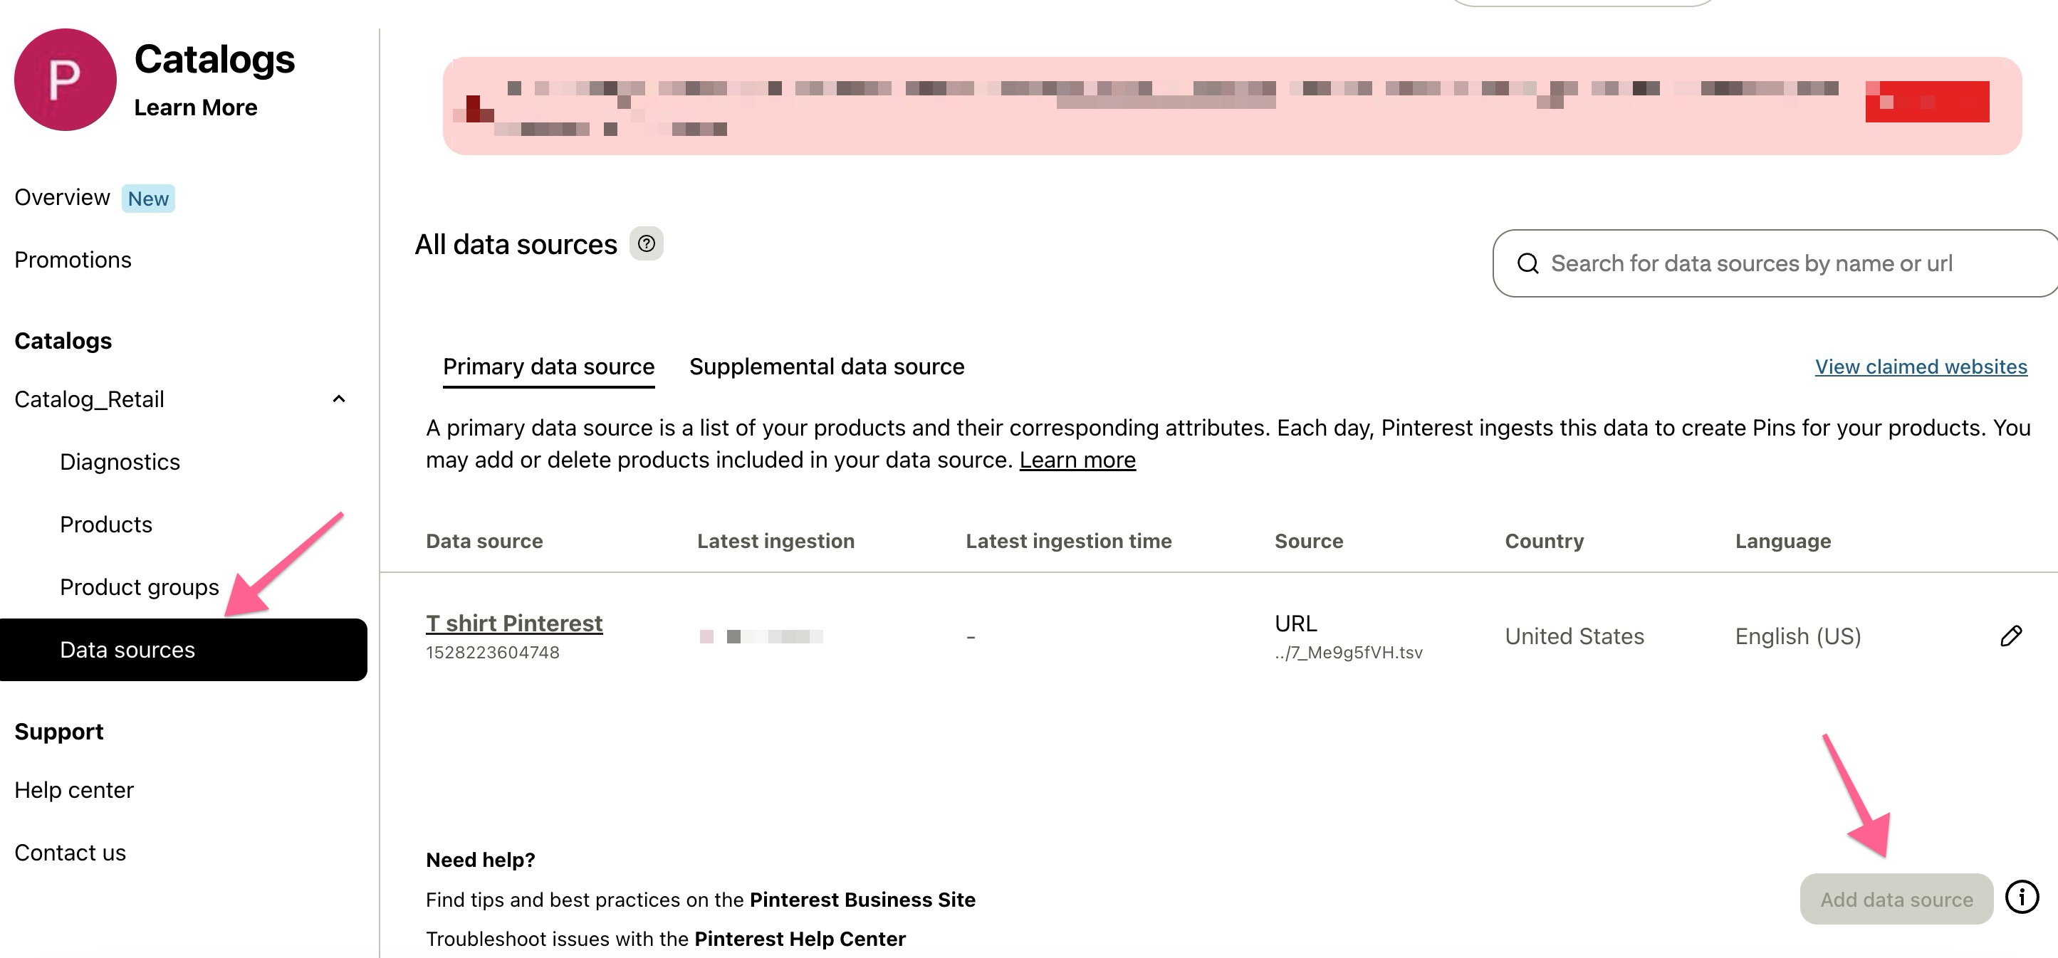Select Data sources in the sidebar

click(128, 650)
